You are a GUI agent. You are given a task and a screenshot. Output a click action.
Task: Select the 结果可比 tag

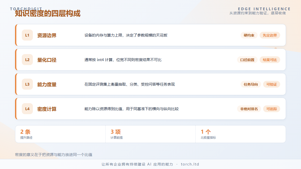pyautogui.click(x=270, y=60)
